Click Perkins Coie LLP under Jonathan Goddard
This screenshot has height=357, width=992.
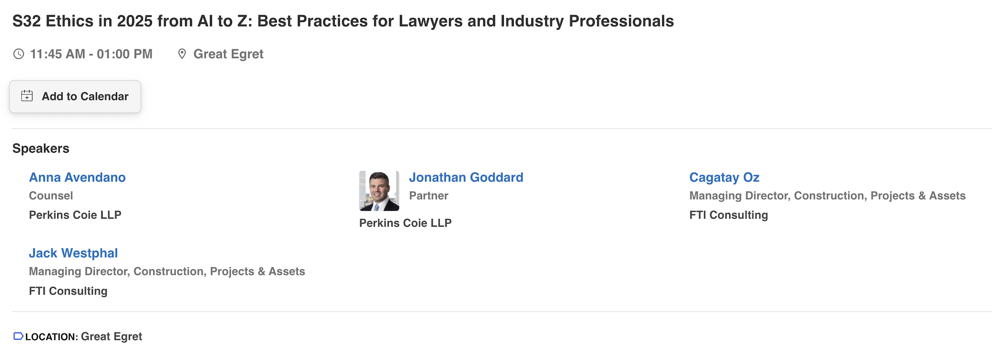[405, 223]
